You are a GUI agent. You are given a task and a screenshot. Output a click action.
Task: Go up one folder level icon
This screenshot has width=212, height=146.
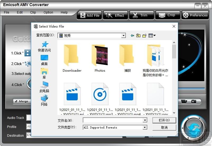[x=138, y=36]
